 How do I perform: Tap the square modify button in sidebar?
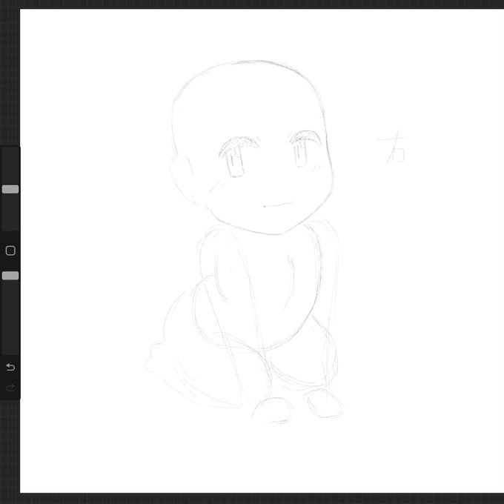pos(10,251)
